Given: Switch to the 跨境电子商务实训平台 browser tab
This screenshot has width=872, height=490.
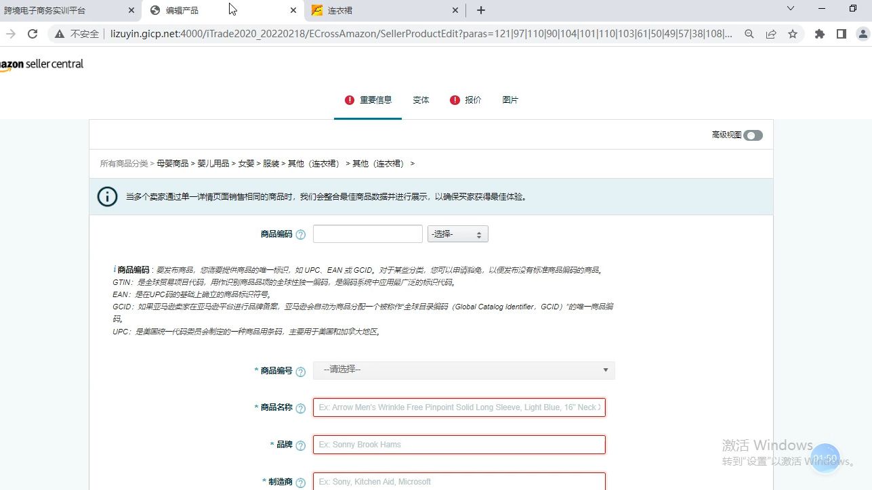Looking at the screenshot, I should (x=45, y=11).
